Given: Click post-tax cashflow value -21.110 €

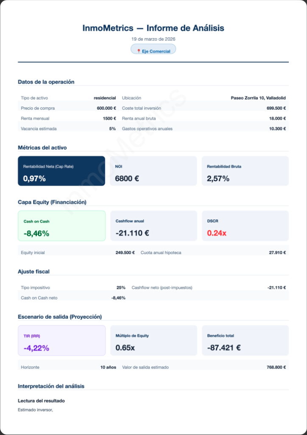Looking at the screenshot, I should 276,288.
